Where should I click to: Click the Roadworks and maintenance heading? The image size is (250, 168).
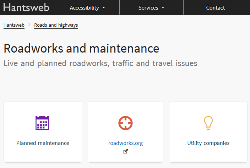click(x=81, y=48)
